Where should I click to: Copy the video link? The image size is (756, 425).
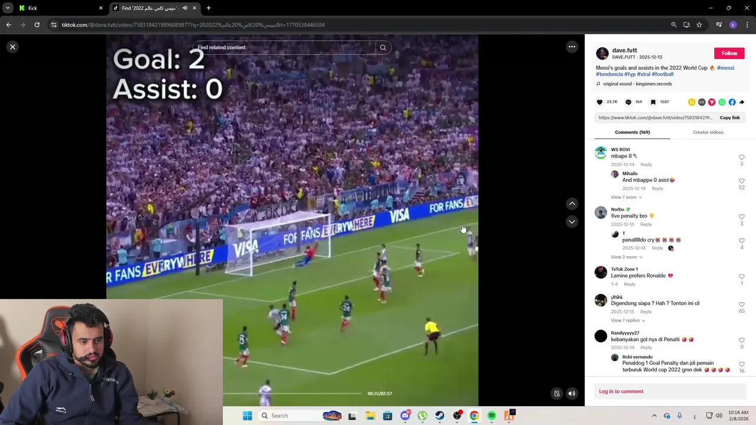729,117
